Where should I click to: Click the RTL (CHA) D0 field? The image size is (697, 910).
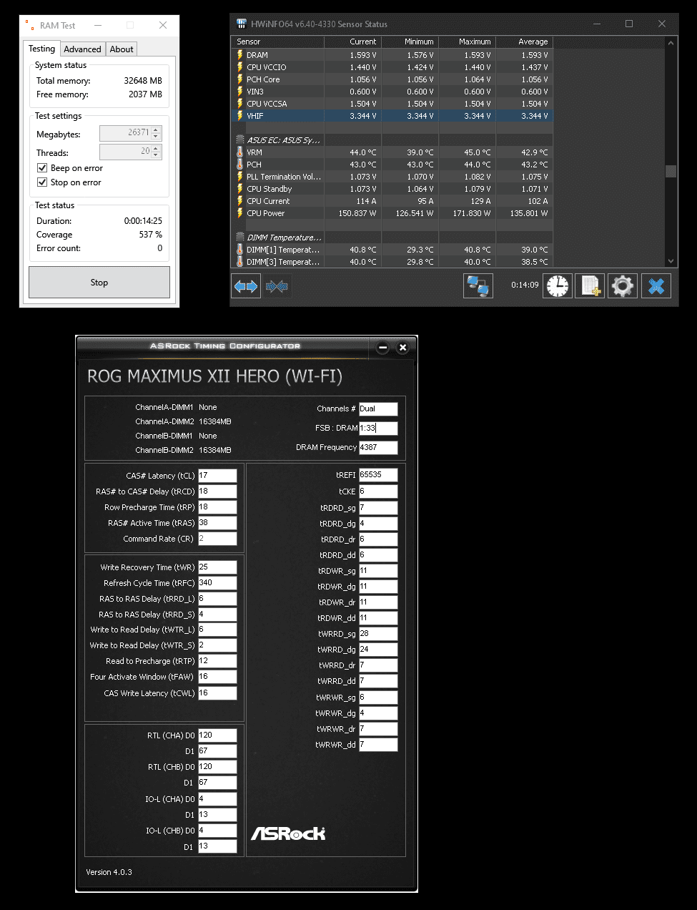tap(217, 735)
